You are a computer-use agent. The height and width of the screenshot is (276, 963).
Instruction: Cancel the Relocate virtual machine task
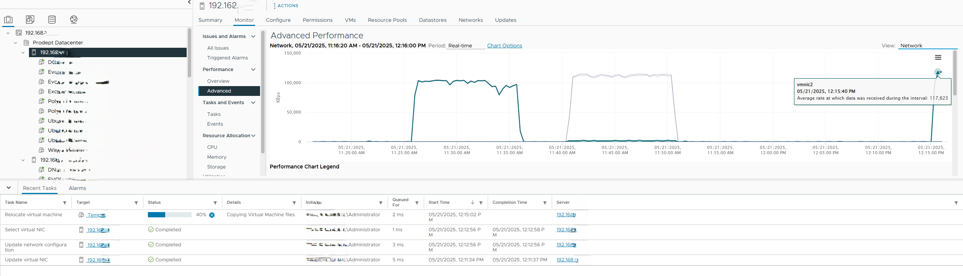coord(212,215)
